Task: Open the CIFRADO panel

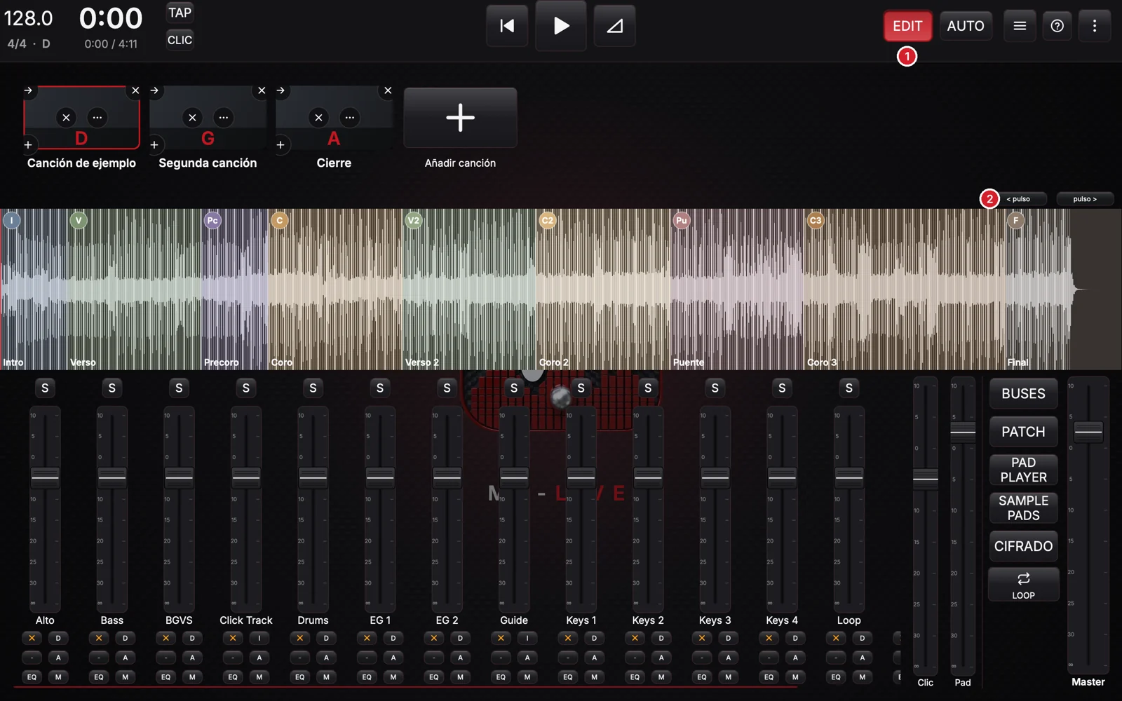Action: click(x=1023, y=546)
